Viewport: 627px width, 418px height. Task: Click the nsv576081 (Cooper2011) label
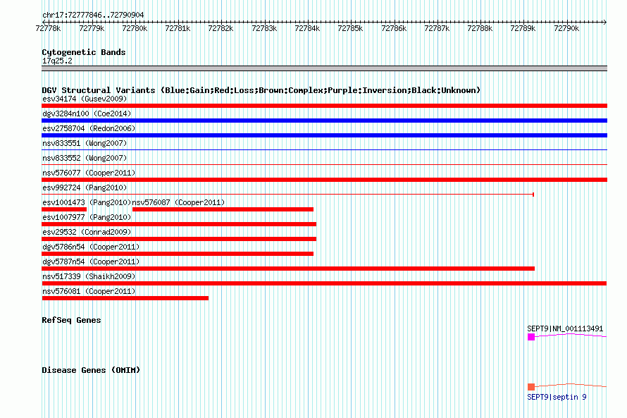(x=89, y=291)
